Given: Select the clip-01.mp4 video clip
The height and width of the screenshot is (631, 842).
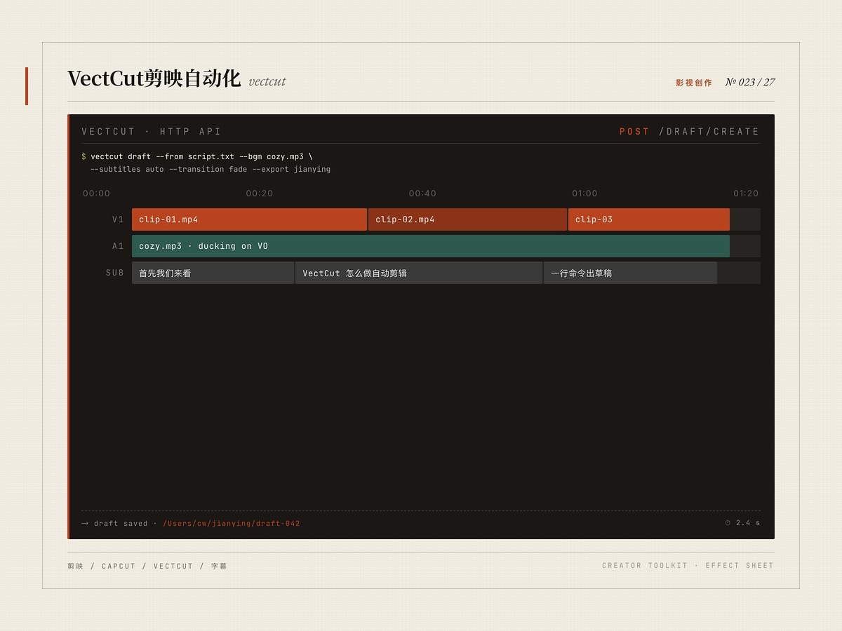Looking at the screenshot, I should tap(249, 219).
